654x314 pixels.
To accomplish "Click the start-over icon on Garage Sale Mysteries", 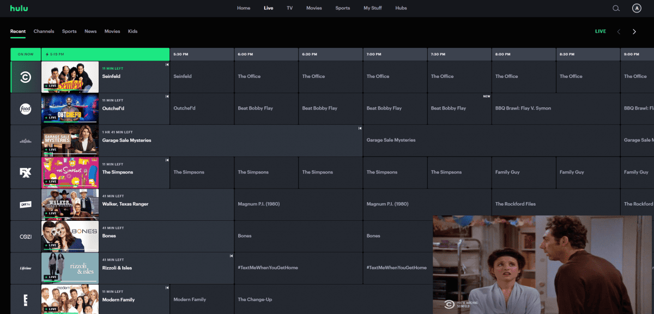I will 359,129.
